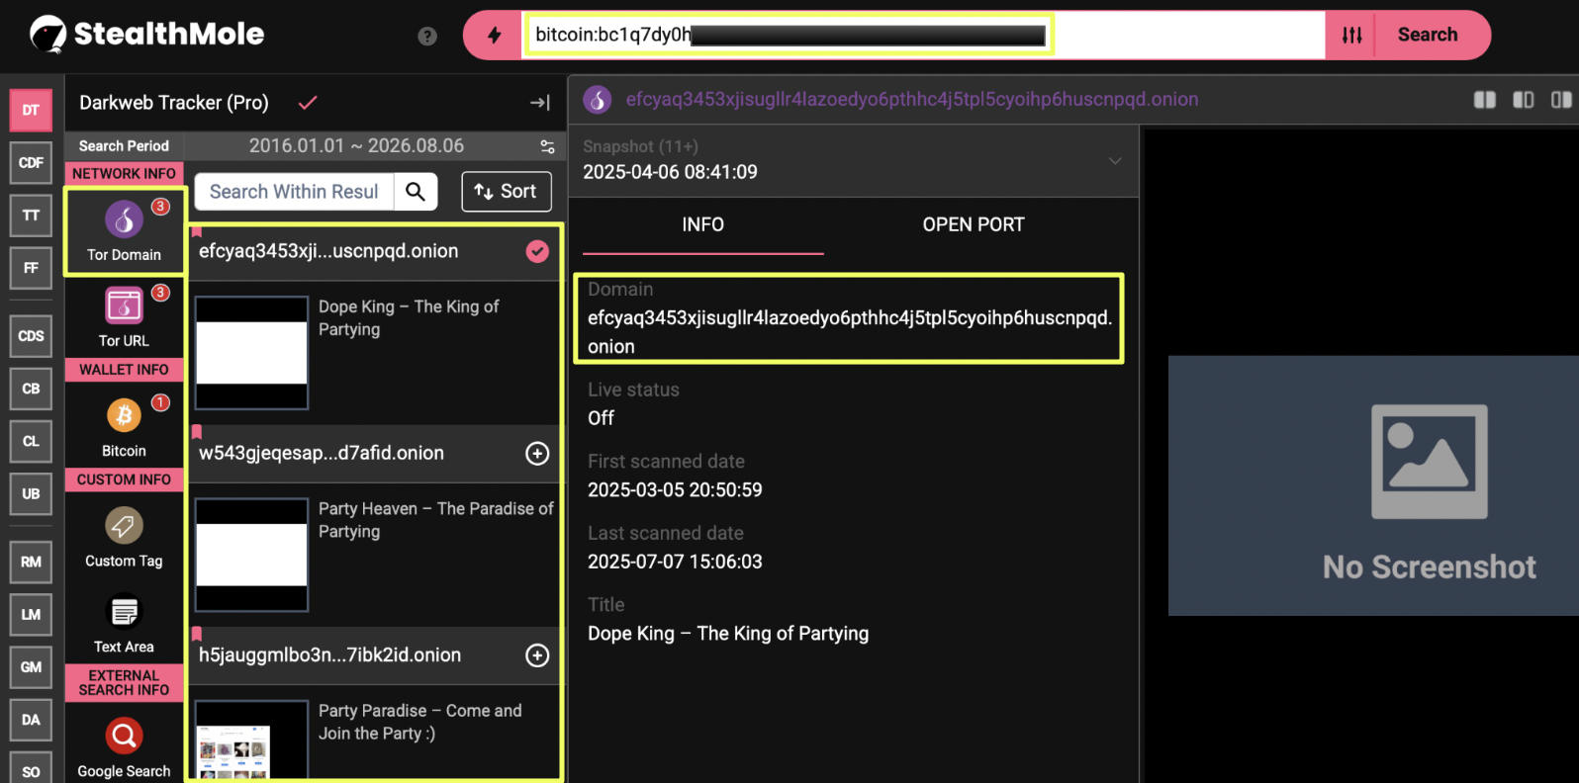Open the Tor URL results category
The width and height of the screenshot is (1579, 783).
[124, 316]
